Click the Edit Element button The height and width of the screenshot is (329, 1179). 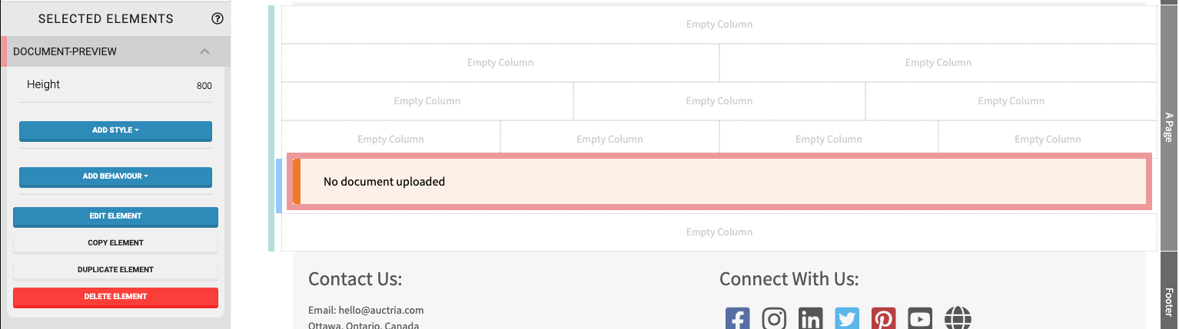click(x=115, y=216)
